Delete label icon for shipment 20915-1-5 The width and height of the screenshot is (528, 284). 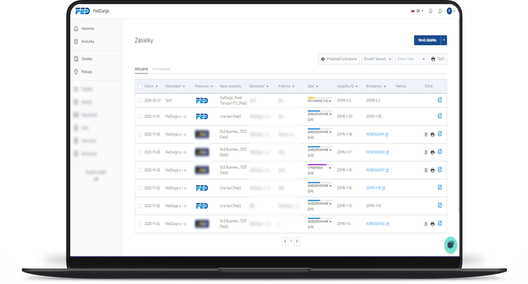click(426, 224)
